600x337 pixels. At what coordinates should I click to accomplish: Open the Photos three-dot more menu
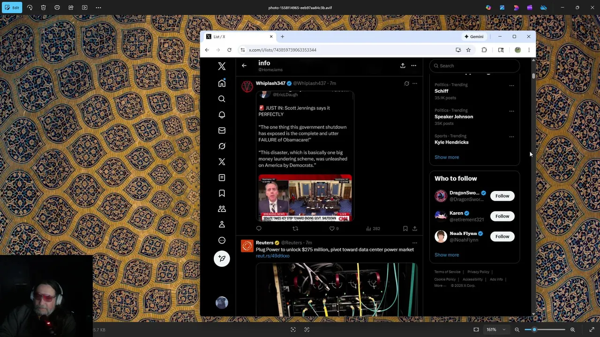coord(98,7)
